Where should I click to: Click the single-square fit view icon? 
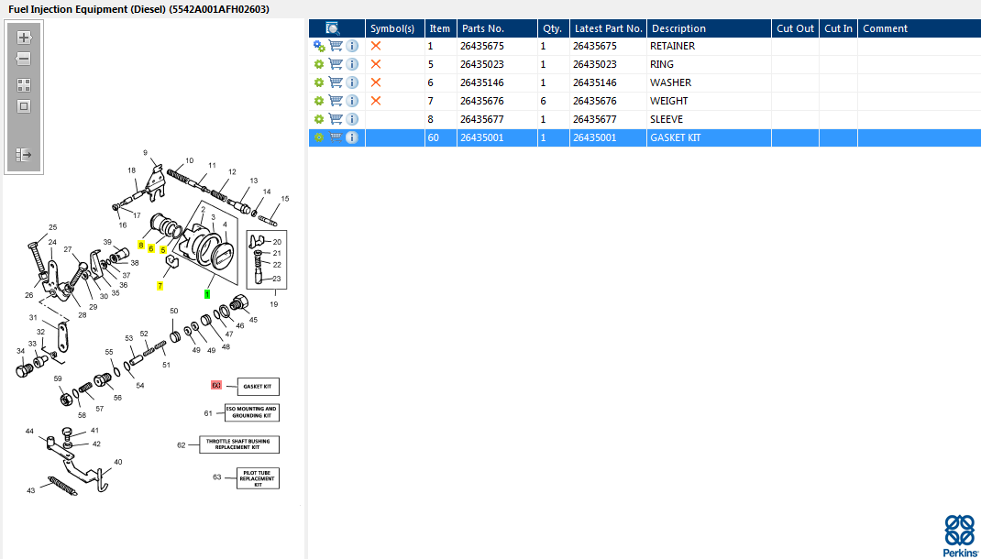24,106
